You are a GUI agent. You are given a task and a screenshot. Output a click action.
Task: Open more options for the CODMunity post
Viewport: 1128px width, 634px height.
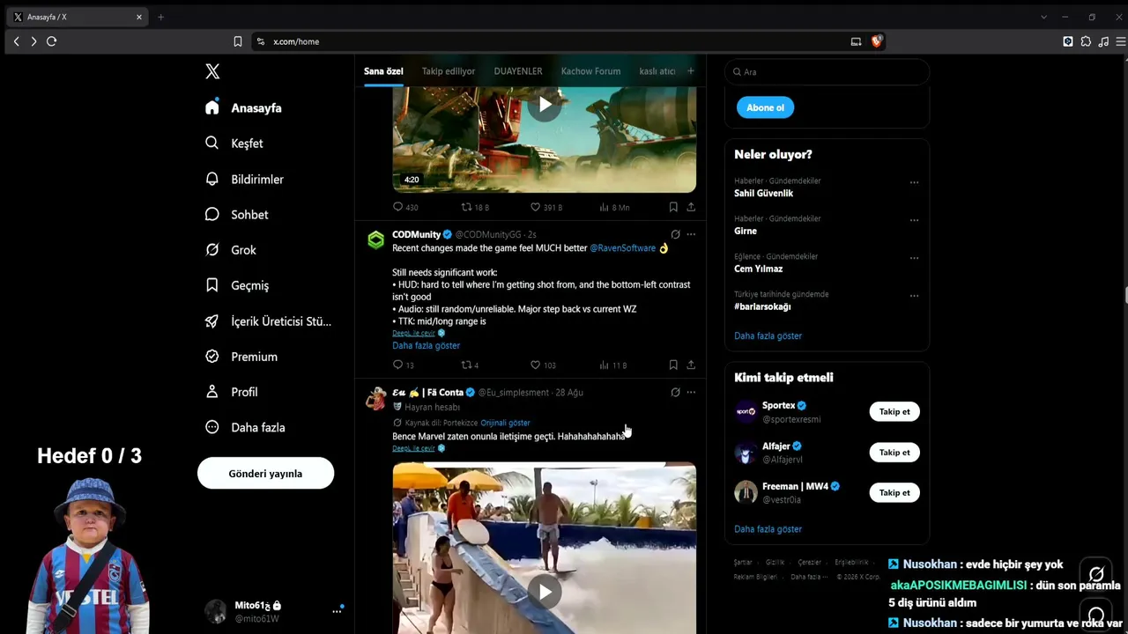691,234
